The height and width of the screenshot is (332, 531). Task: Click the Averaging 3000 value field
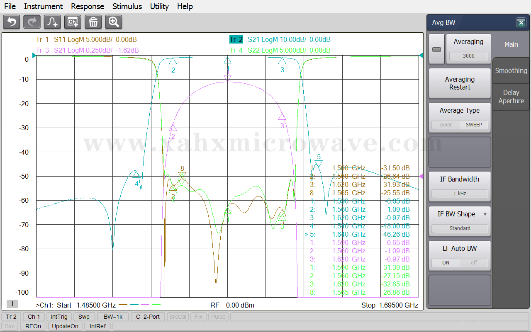pyautogui.click(x=468, y=56)
